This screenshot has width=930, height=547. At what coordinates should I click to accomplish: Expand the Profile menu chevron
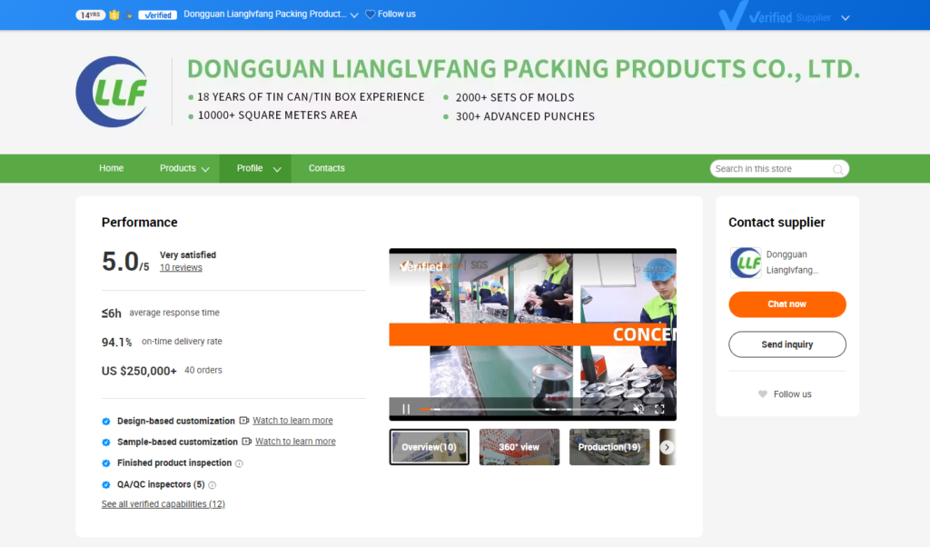(x=277, y=169)
